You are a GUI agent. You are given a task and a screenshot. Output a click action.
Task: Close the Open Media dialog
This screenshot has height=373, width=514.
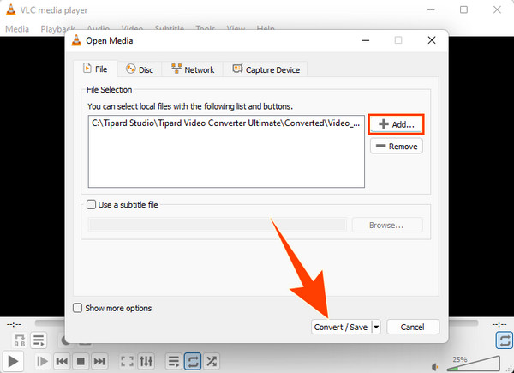432,40
